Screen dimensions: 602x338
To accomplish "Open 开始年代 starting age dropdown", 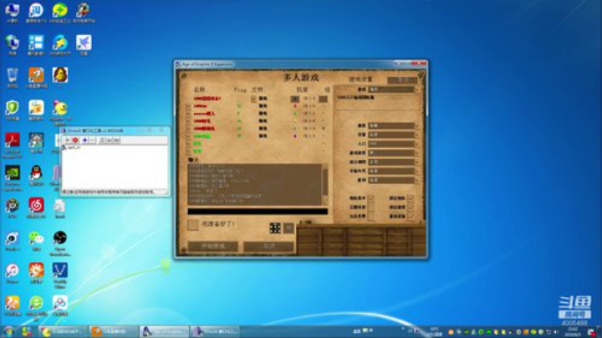I will pyautogui.click(x=393, y=171).
